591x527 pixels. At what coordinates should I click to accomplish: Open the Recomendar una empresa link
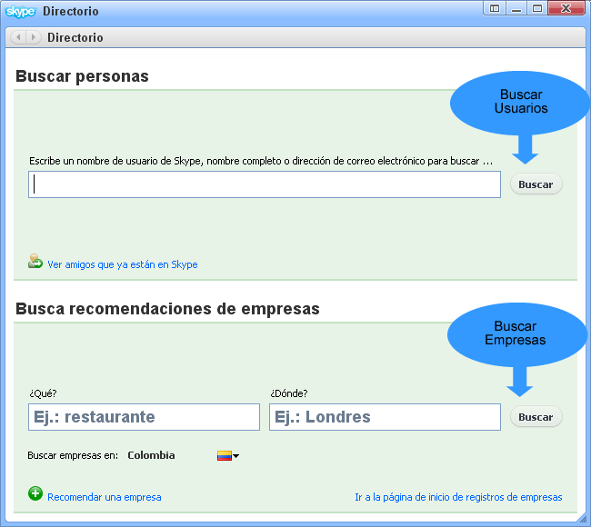104,497
